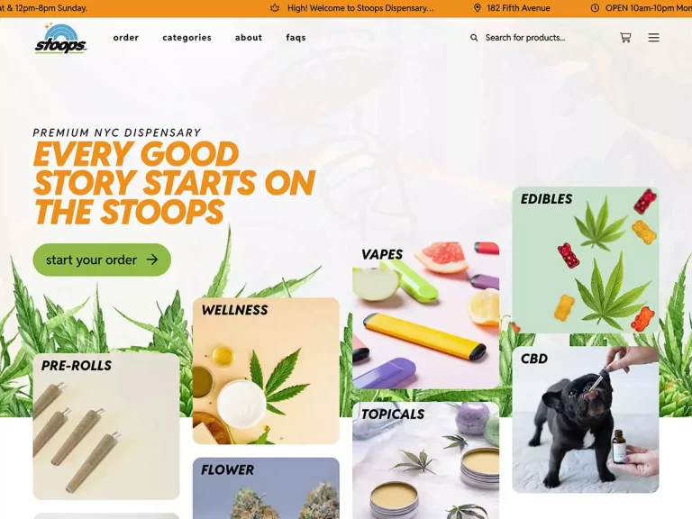Viewport: 692px width, 519px height.
Task: Select the Vapes category card
Action: (x=425, y=315)
